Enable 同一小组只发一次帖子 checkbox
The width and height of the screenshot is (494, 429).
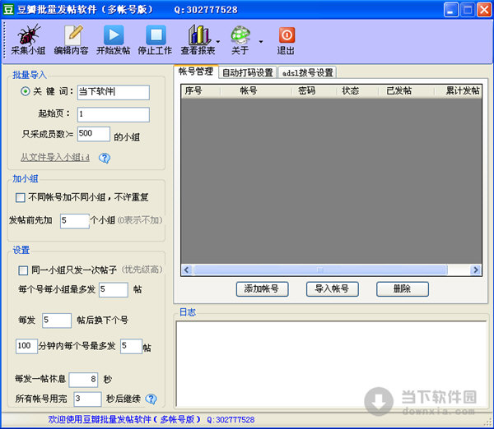(x=23, y=270)
